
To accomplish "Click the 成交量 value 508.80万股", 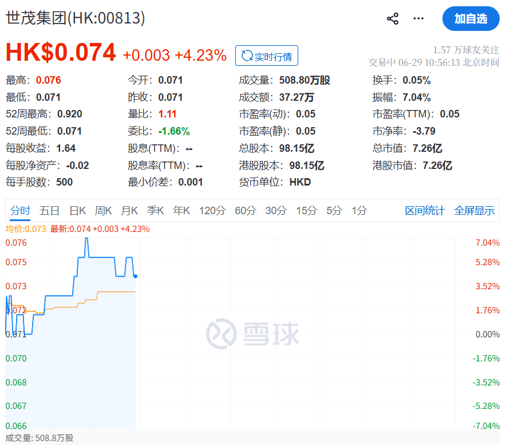I will 305,80.
